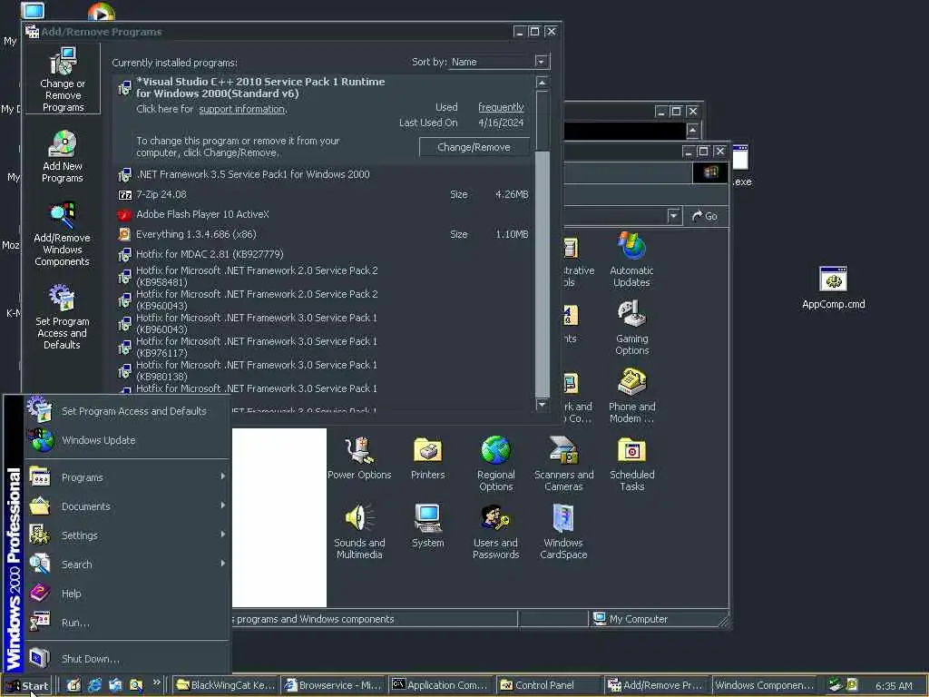Expand the quick launch overflow chevron
Image resolution: width=929 pixels, height=697 pixels.
click(x=156, y=682)
